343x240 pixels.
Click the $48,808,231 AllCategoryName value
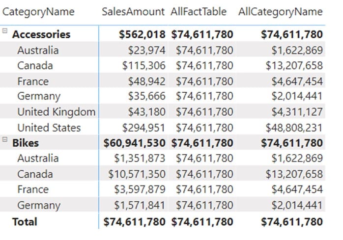pos(294,128)
